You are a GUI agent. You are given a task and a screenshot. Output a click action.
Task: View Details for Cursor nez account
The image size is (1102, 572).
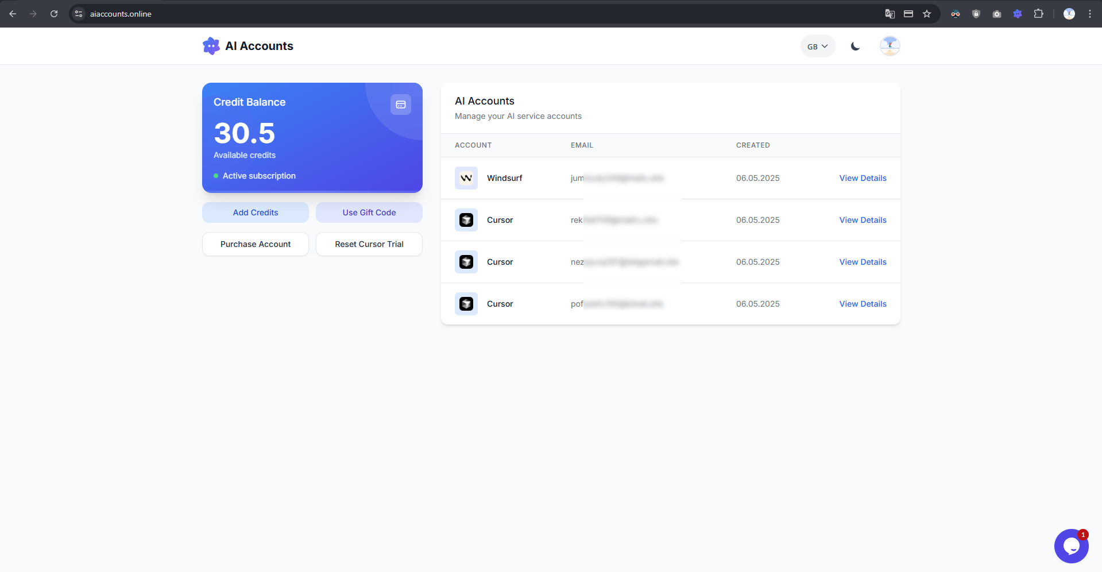863,262
